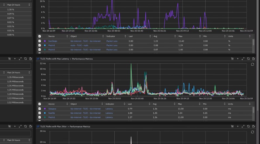Click the Glasgow purple color swatch

tap(45, 109)
